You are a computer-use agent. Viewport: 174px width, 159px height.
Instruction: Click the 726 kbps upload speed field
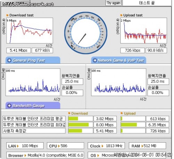[x=133, y=50]
